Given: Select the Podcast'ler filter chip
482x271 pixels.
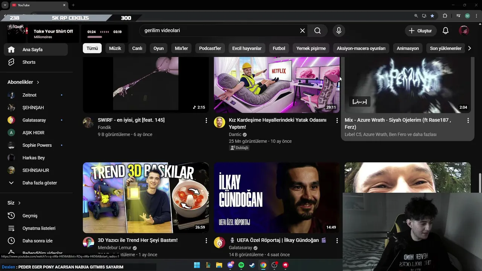Looking at the screenshot, I should (x=210, y=48).
